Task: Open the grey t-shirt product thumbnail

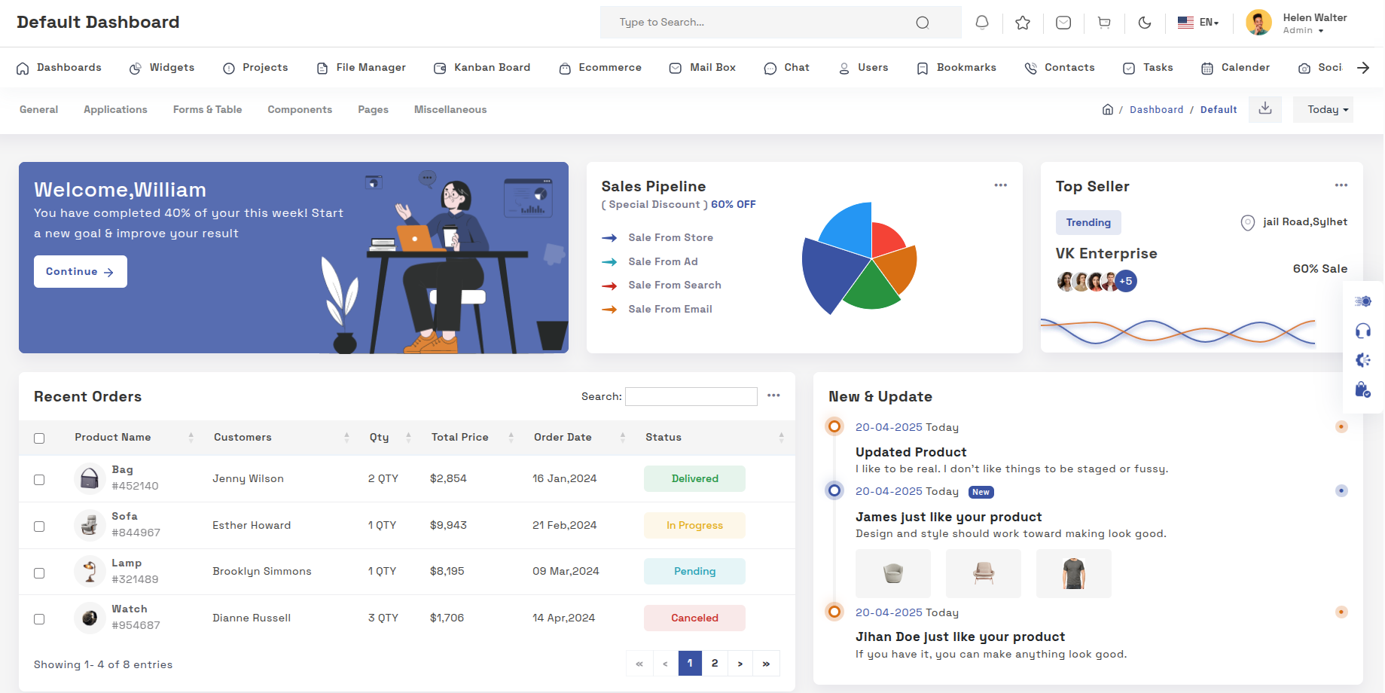Action: 1074,574
